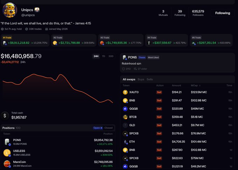Open the USELESS position row
The width and height of the screenshot is (238, 170).
(x=58, y=153)
